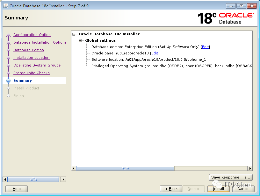Screen dimensions: 260x196
Task: Click summary pane scroll right arrow
Action: coord(250,168)
